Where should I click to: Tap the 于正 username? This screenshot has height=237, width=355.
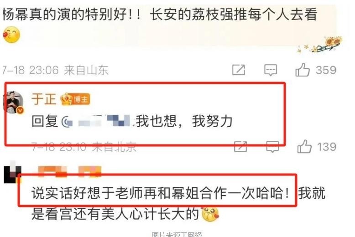[x=44, y=99]
